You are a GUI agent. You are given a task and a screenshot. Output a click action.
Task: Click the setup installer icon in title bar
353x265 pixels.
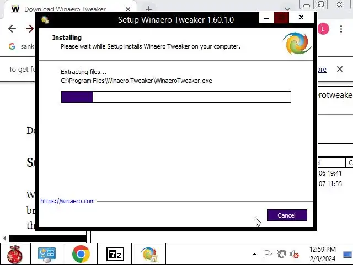tap(45, 20)
